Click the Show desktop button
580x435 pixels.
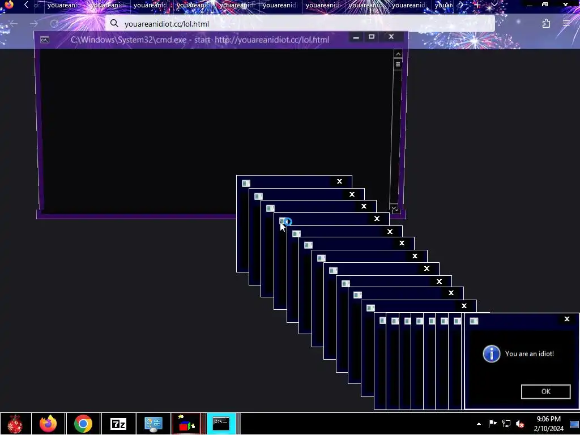click(x=574, y=424)
